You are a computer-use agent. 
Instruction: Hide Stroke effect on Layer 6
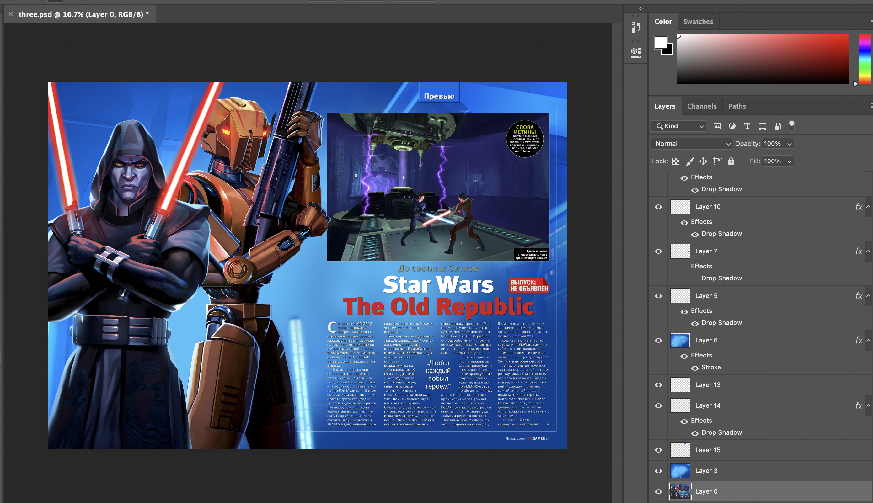tap(695, 368)
